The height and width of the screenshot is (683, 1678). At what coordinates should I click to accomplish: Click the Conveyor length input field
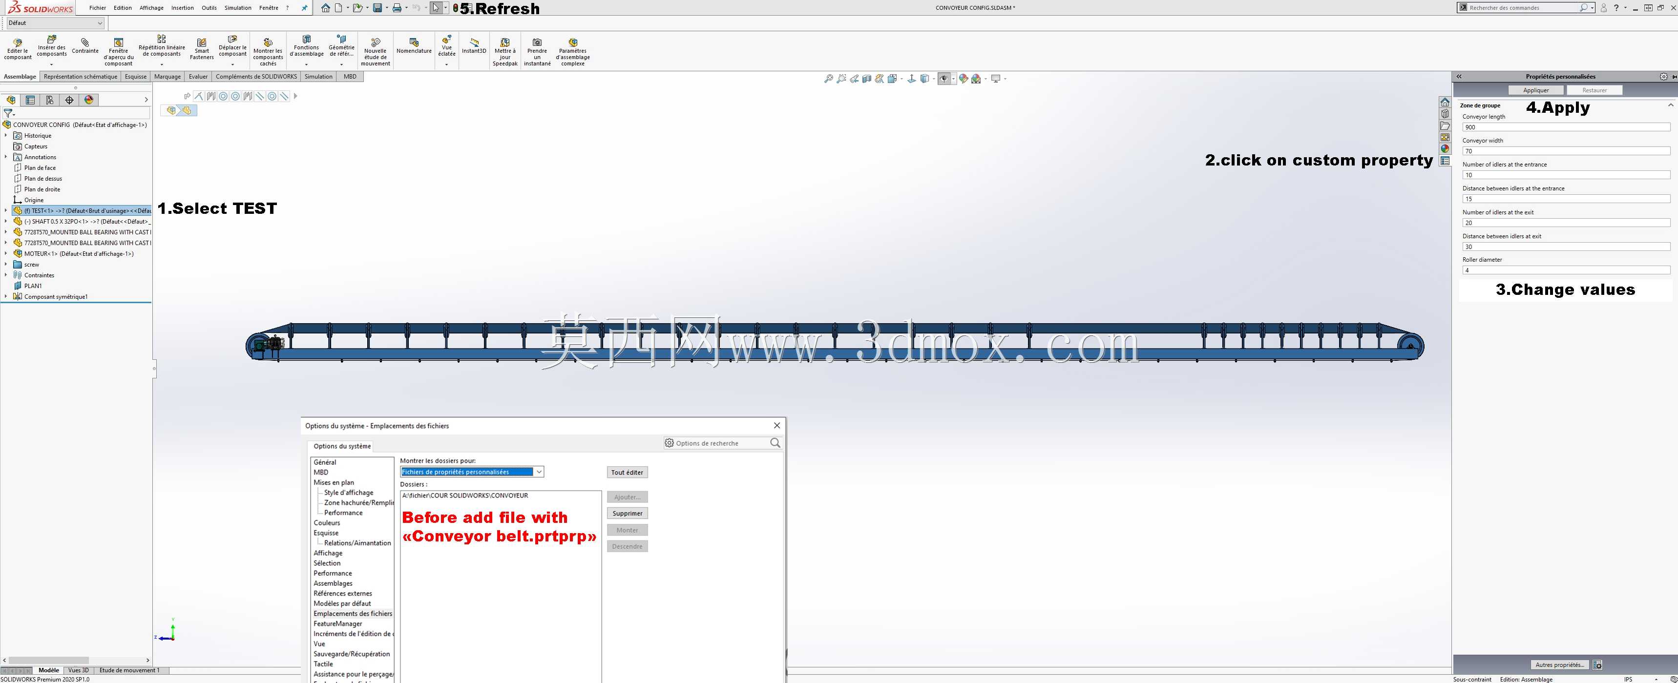pos(1566,127)
